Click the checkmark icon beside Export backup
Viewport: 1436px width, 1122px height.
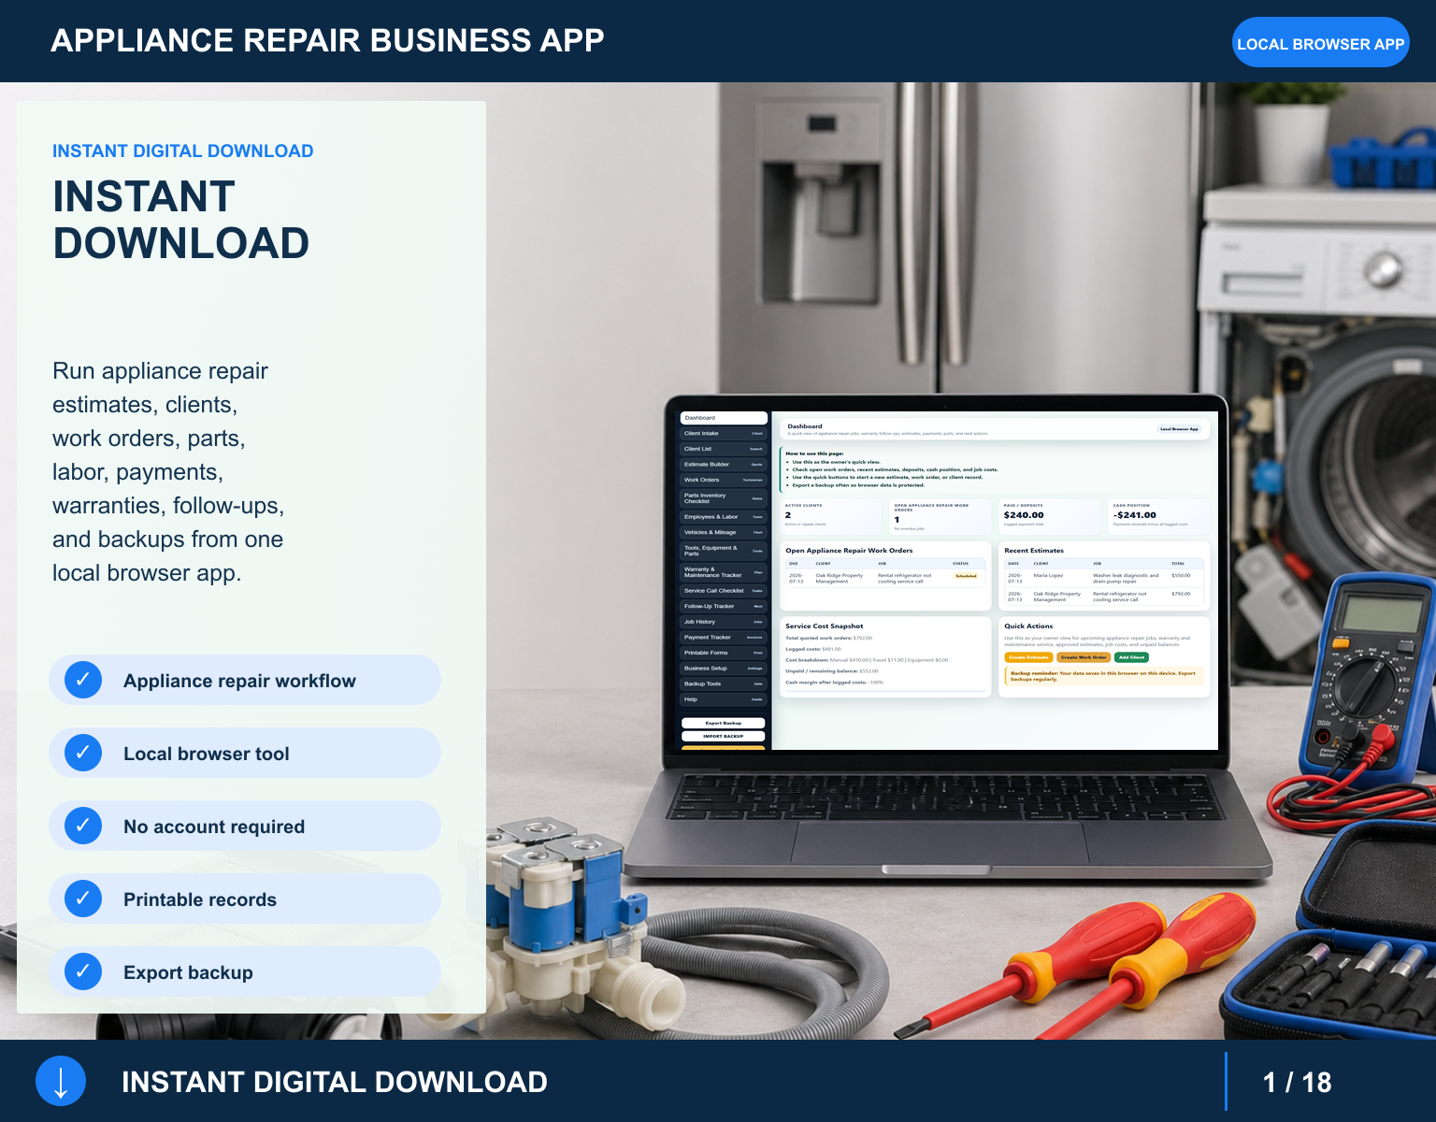click(83, 971)
